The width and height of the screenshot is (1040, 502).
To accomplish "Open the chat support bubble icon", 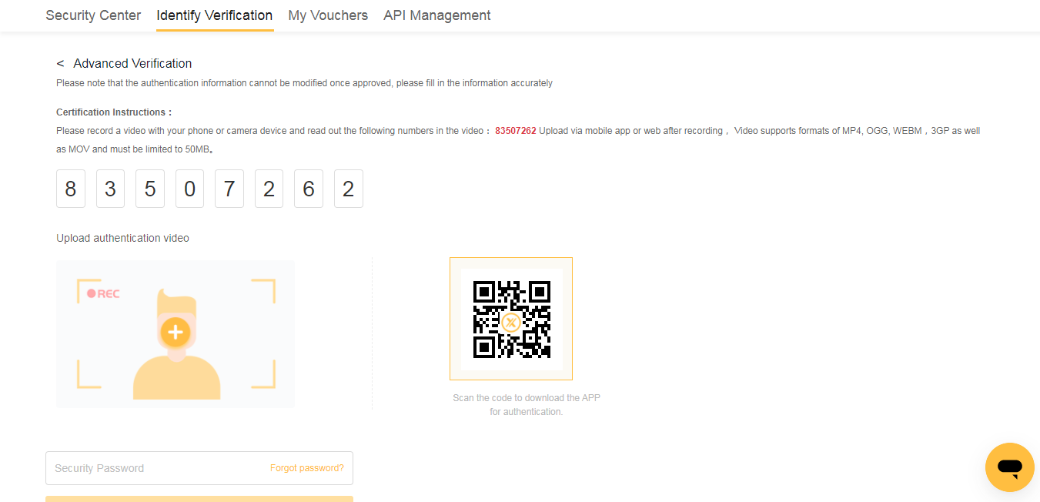I will click(x=1009, y=467).
